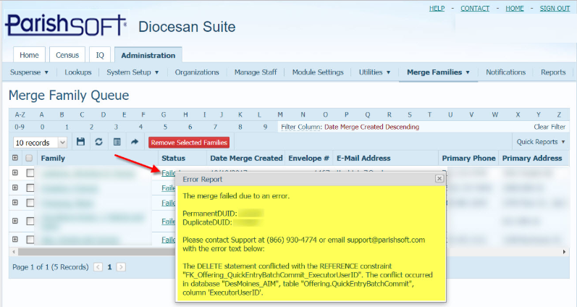Click Clear Filter

[x=549, y=127]
